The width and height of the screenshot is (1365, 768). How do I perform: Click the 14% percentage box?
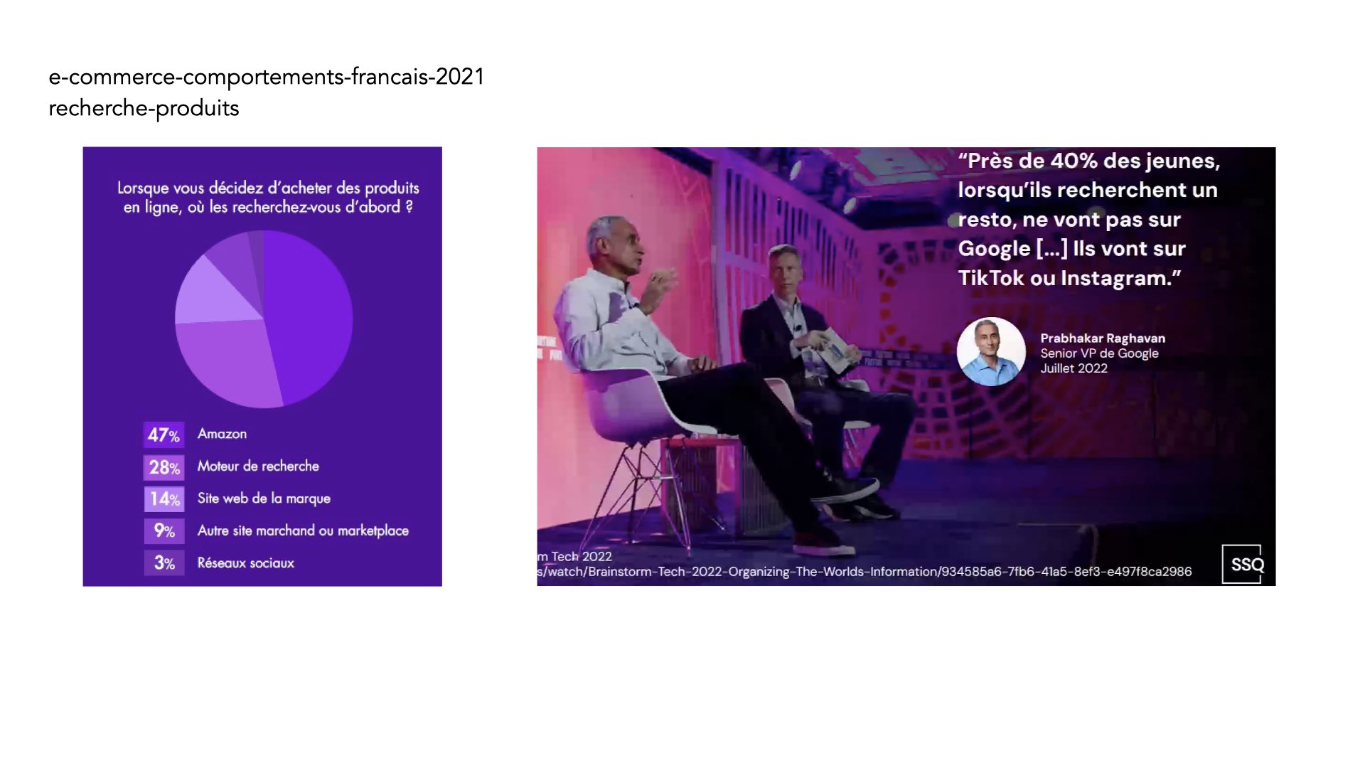pos(164,499)
